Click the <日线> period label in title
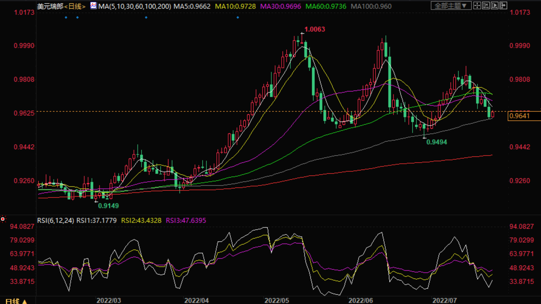This screenshot has width=541, height=304. click(75, 7)
